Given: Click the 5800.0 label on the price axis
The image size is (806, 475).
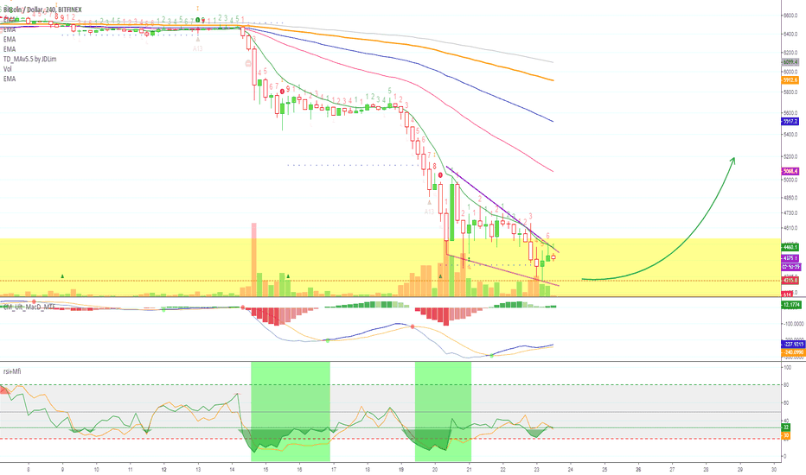Looking at the screenshot, I should tap(790, 92).
